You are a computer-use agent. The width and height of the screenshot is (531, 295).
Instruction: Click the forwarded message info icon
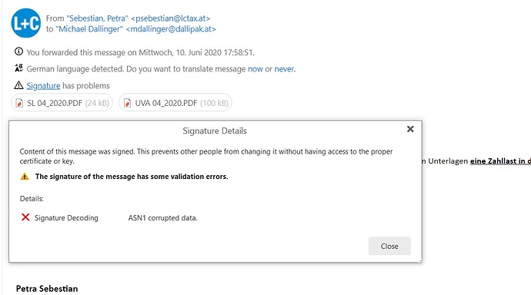tap(18, 51)
